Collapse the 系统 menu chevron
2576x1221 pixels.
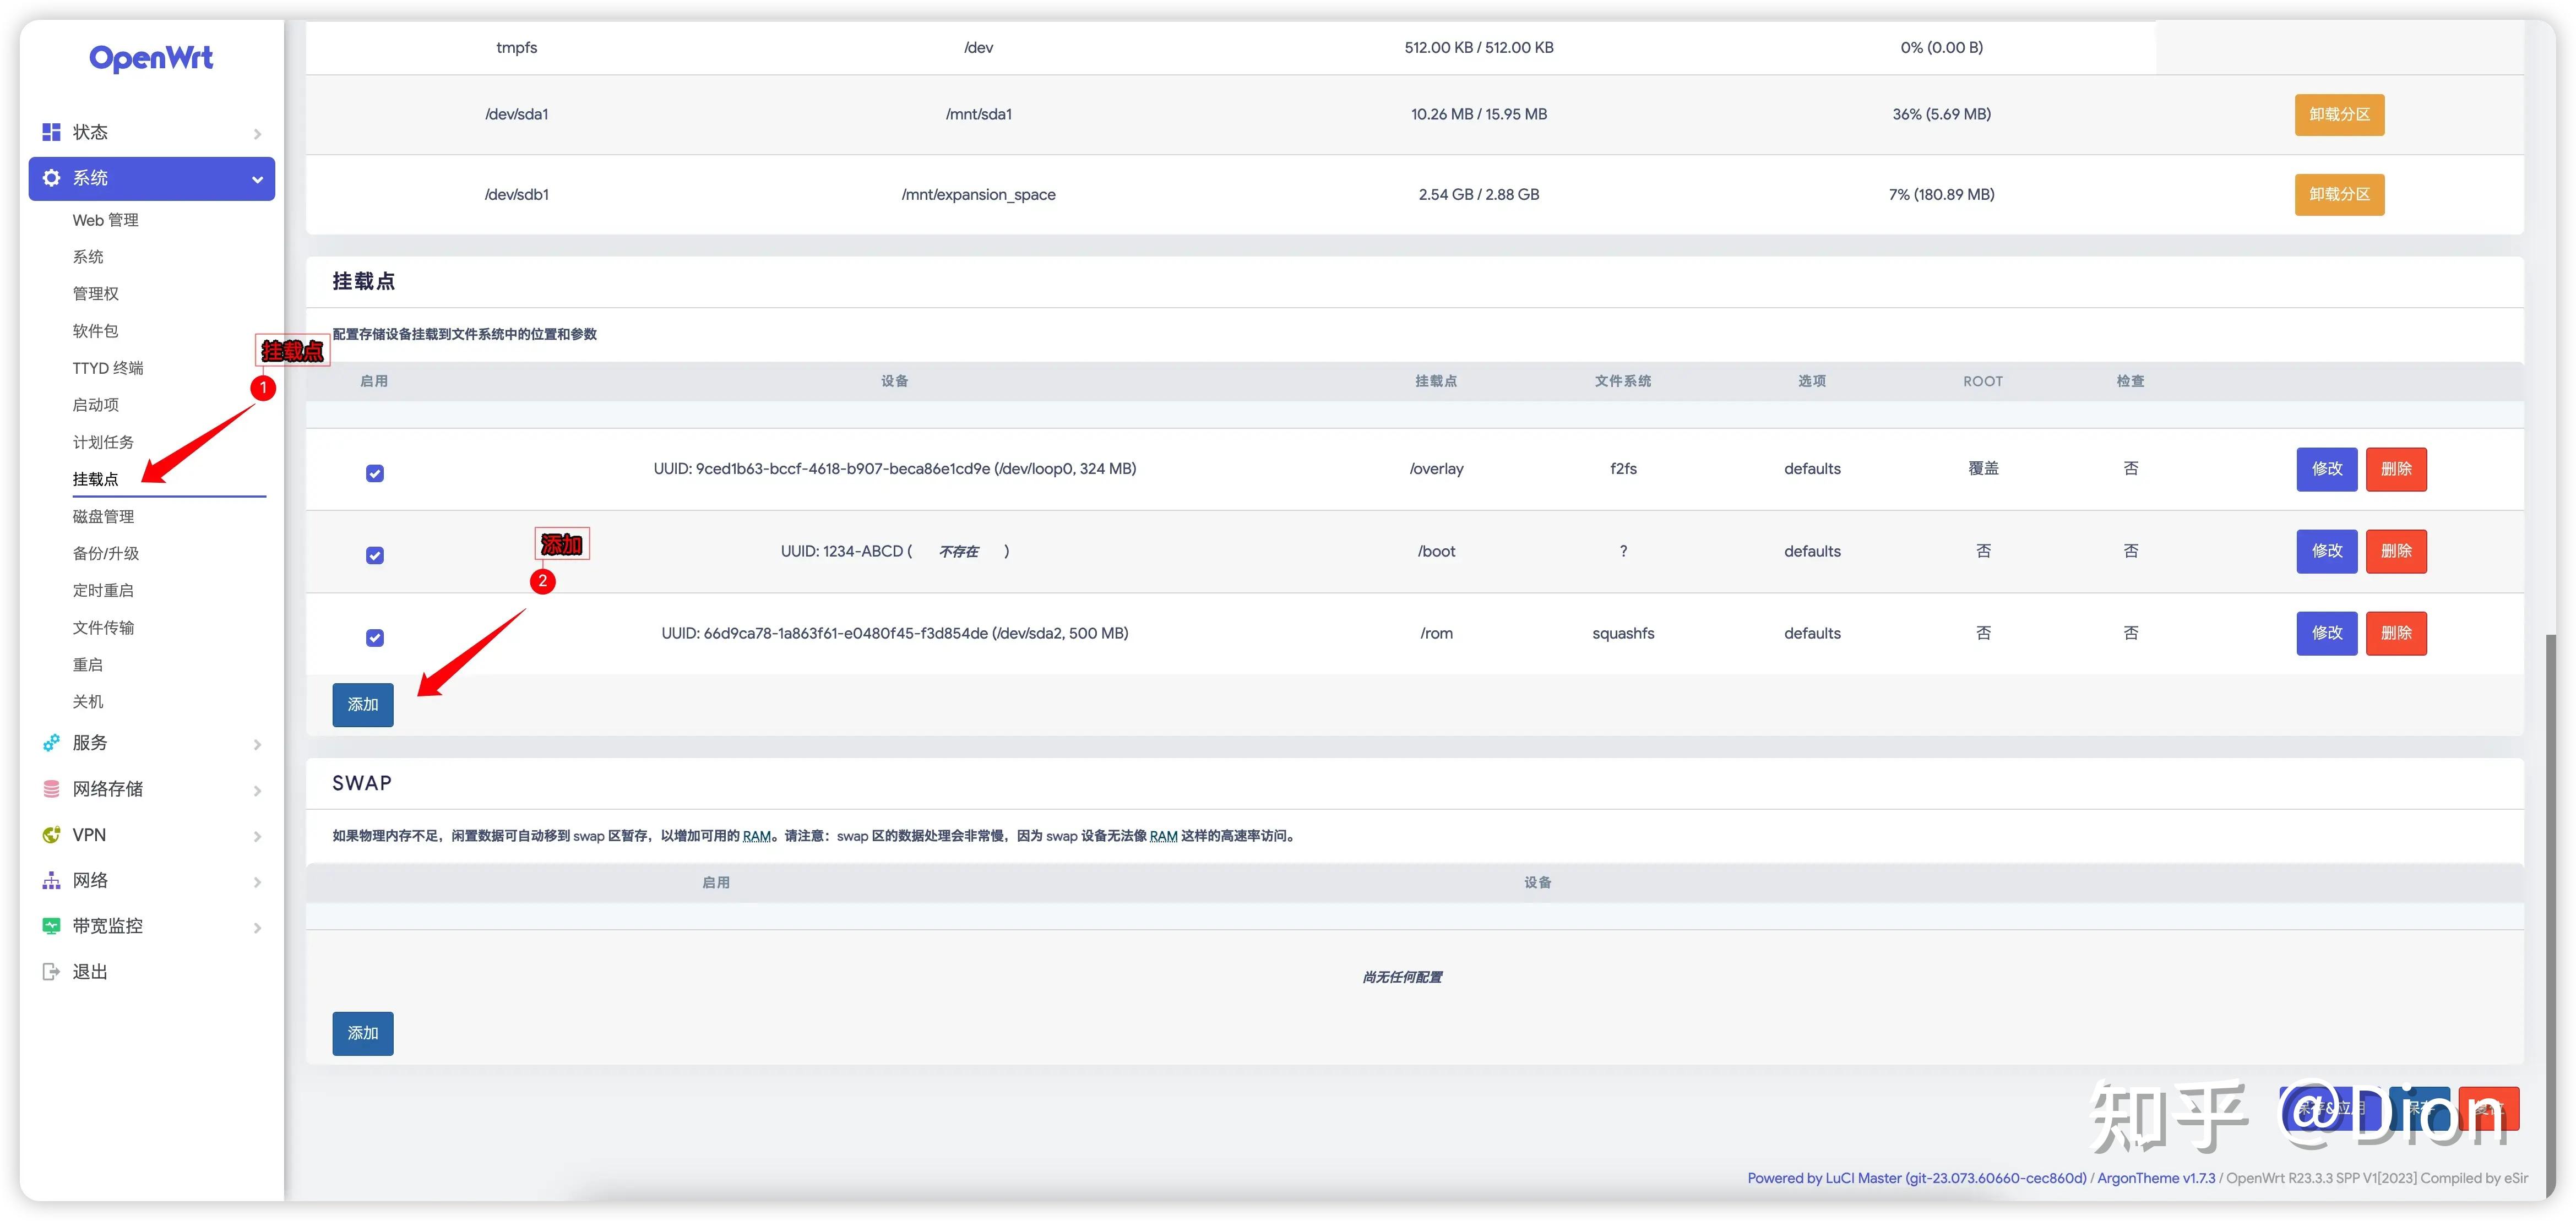[x=257, y=180]
